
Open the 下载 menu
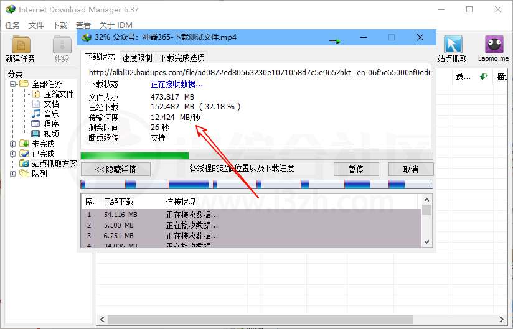60,25
